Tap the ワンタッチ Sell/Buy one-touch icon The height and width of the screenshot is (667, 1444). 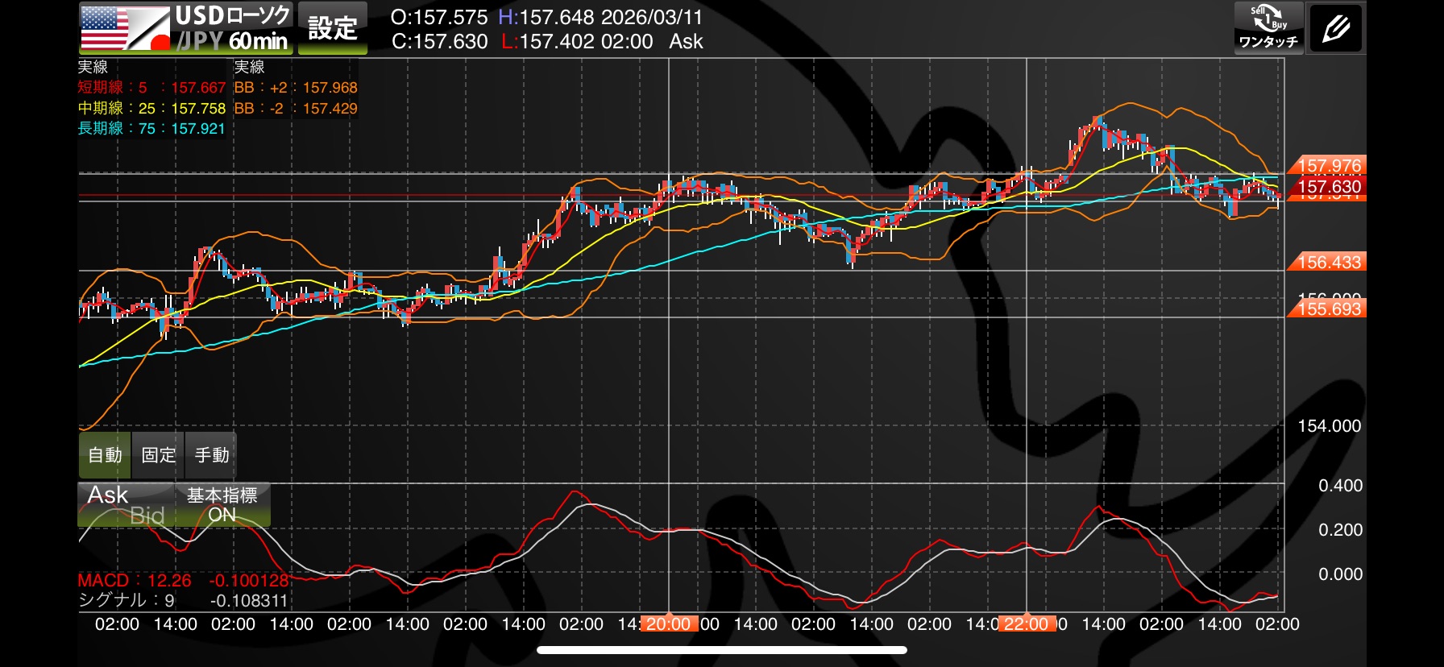[1268, 27]
